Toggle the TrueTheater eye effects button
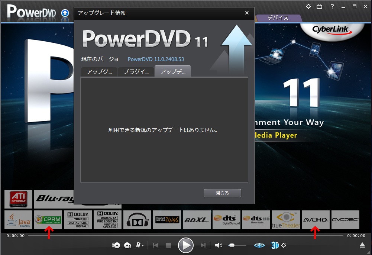Viewport: 372px width, 255px height. point(259,245)
